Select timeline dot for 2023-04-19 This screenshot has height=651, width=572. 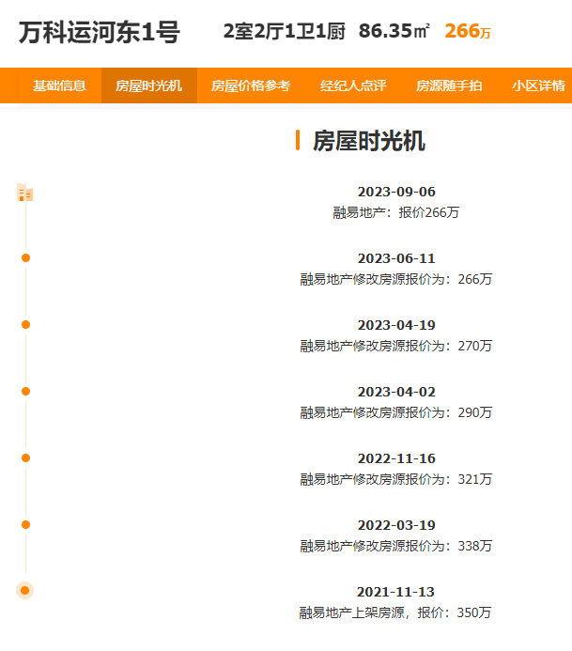(x=25, y=325)
